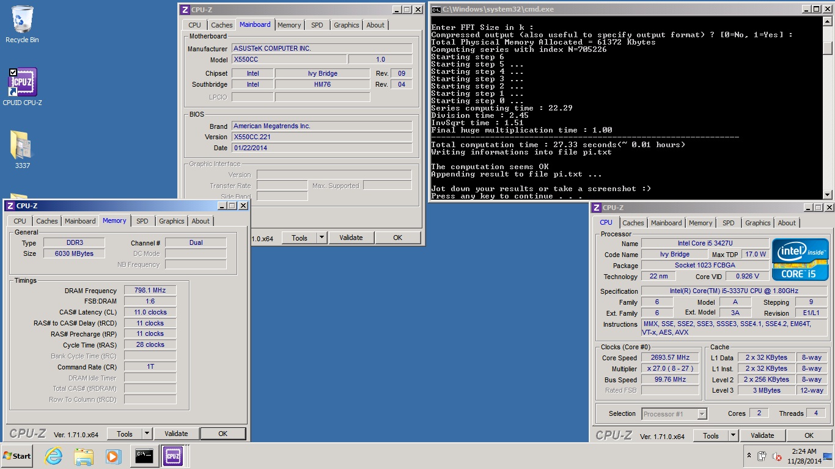Click OK in CPU tab window
Viewport: 835px width, 469px height.
tap(809, 435)
